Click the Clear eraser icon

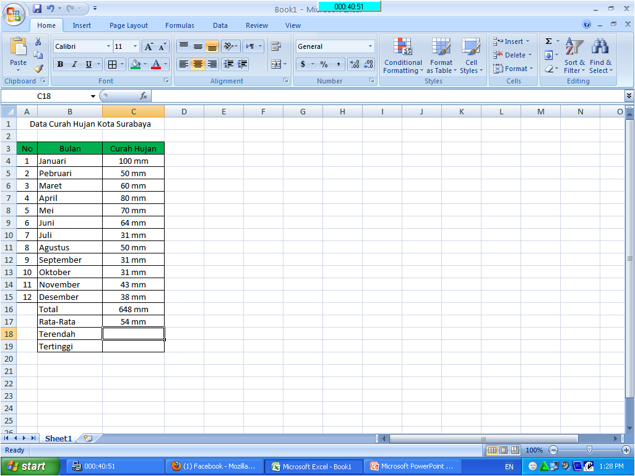click(549, 69)
